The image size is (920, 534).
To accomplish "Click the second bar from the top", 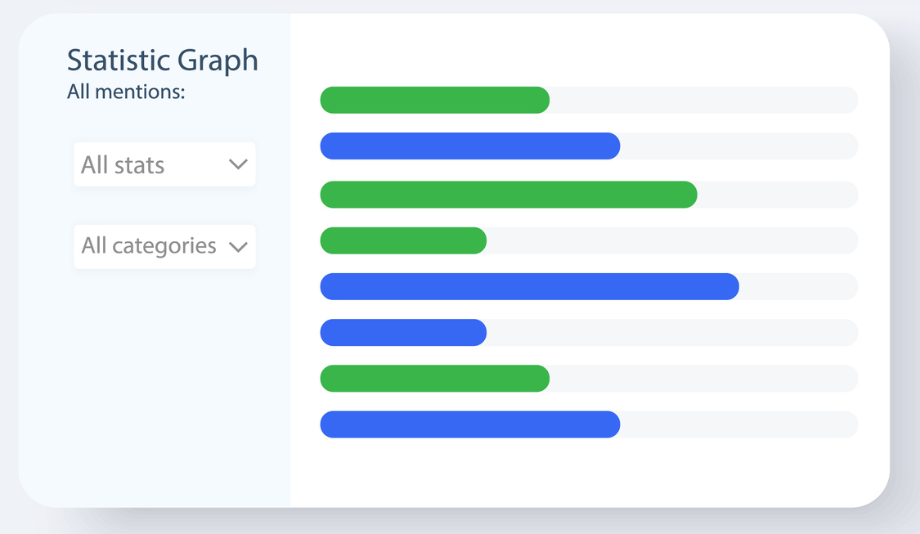I will coord(469,146).
